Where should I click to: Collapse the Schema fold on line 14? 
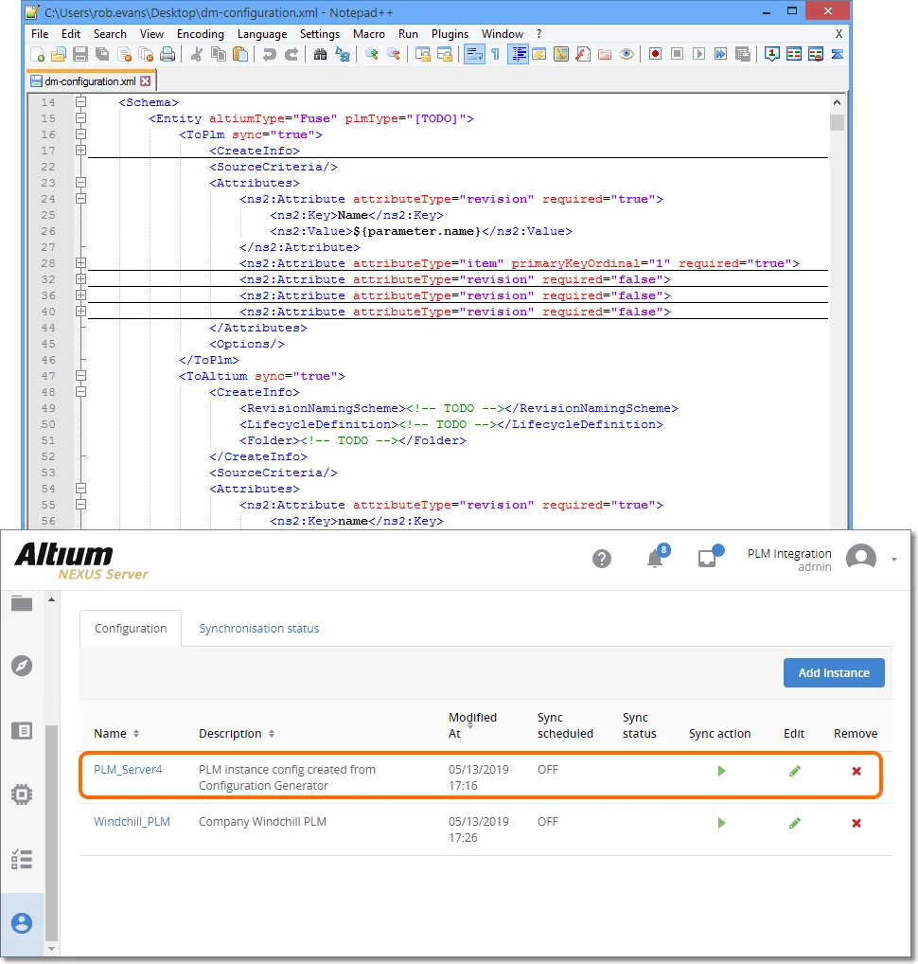click(81, 102)
